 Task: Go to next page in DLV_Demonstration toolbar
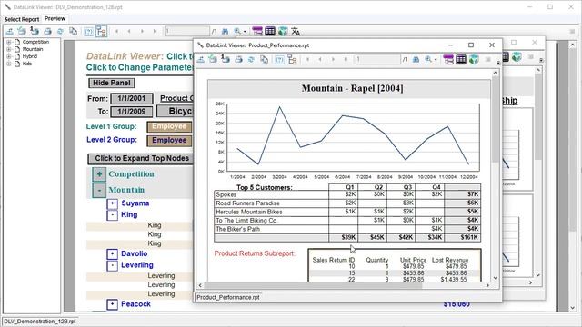(x=142, y=32)
